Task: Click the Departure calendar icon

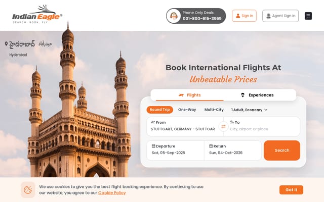Action: tap(153, 146)
